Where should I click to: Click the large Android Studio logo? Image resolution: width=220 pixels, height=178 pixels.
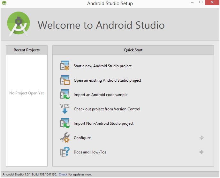click(19, 25)
